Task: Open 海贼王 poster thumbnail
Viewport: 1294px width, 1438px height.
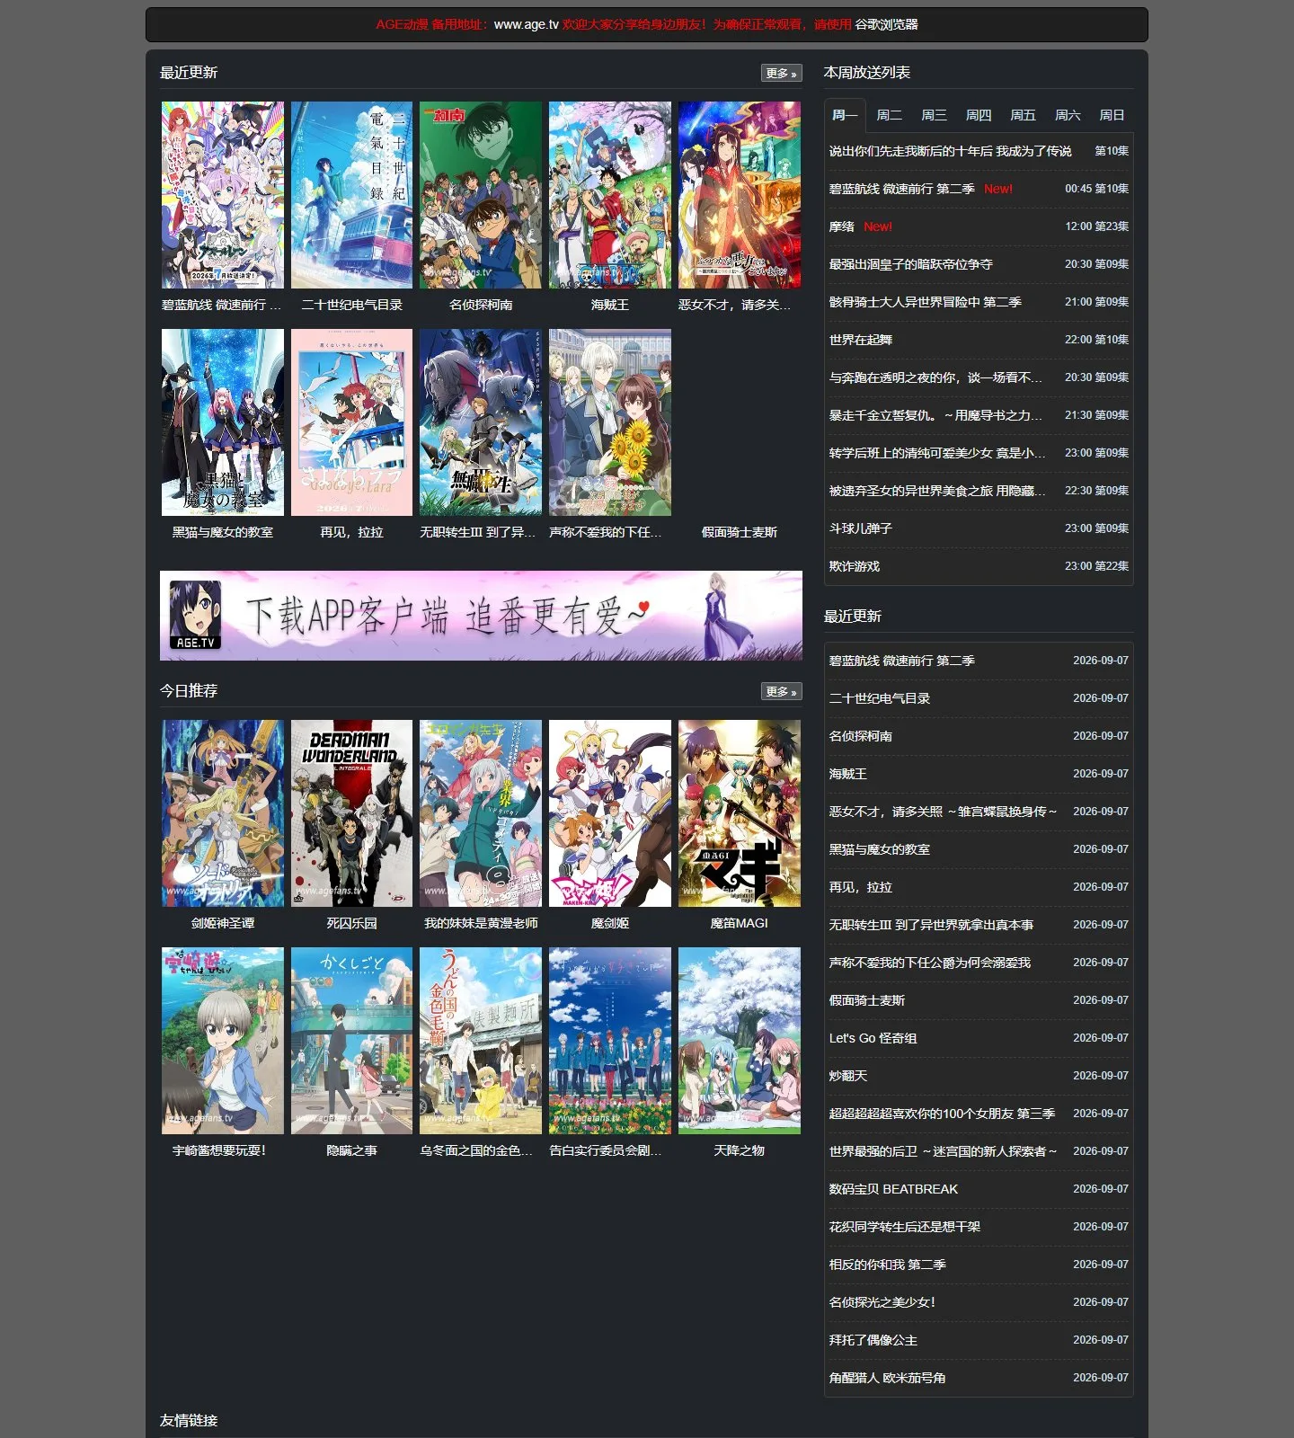Action: pos(610,195)
